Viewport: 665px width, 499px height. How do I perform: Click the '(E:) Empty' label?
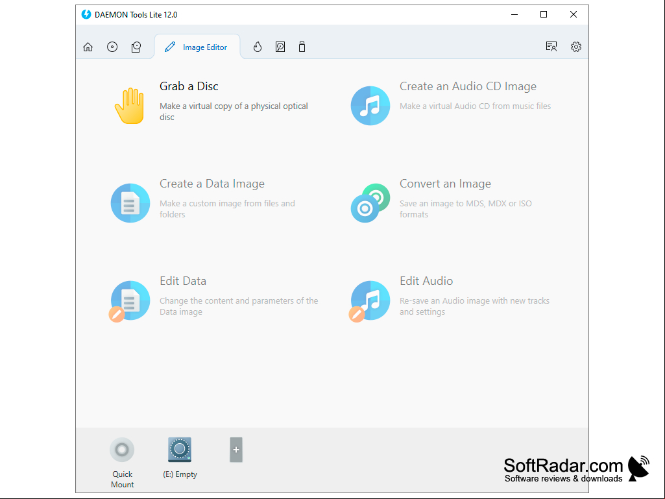[x=180, y=474]
